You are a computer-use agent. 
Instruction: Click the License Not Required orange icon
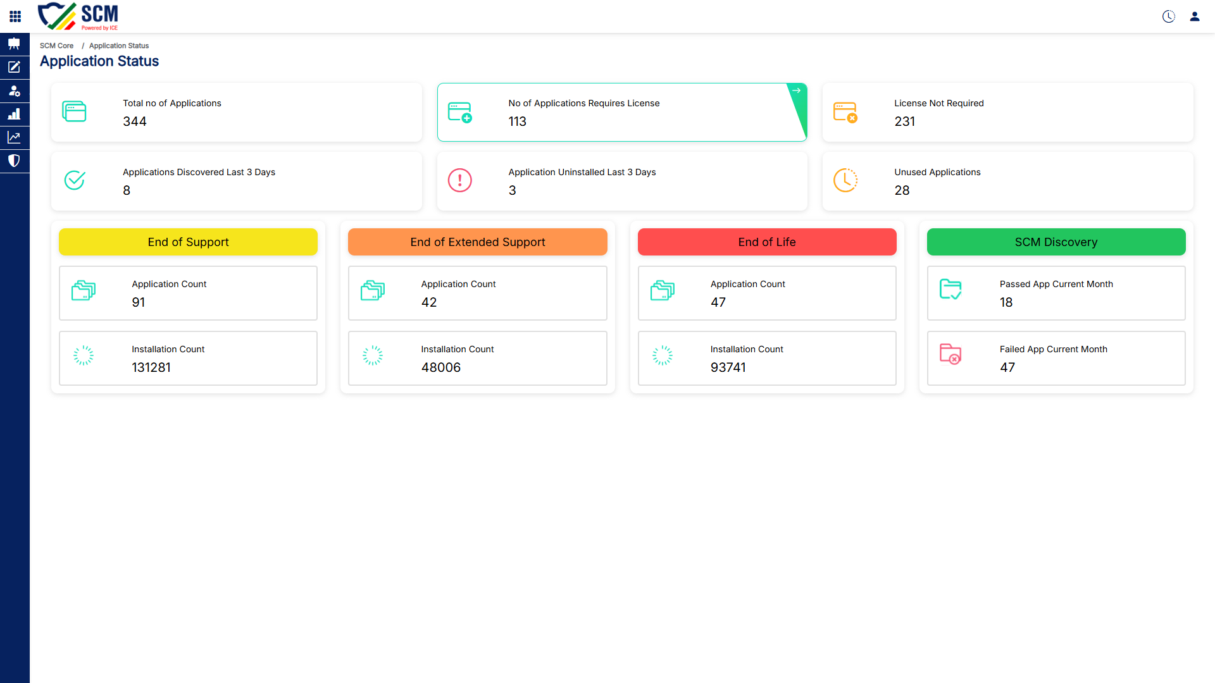pos(845,112)
